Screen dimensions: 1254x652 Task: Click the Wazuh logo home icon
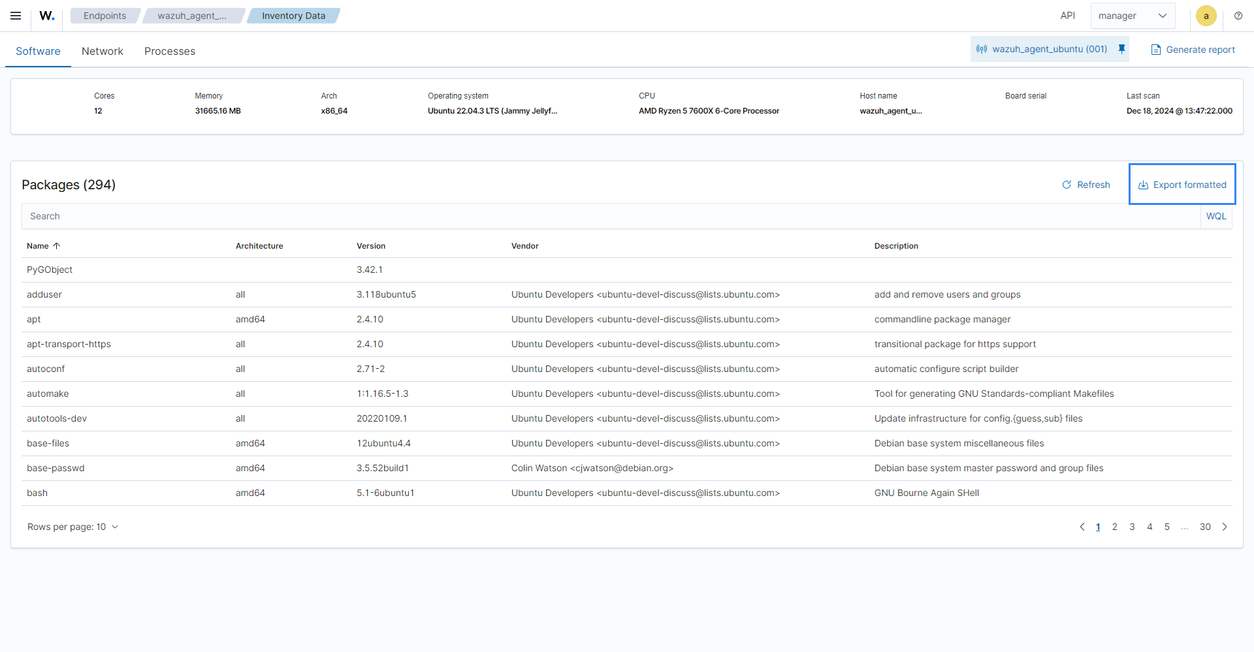[x=47, y=16]
